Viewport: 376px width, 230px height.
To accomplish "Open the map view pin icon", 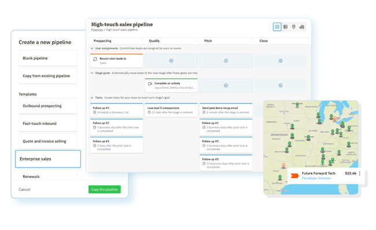I will point(293,27).
